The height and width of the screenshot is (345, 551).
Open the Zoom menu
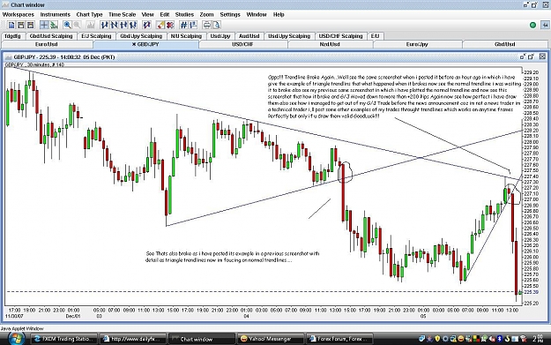pyautogui.click(x=206, y=14)
